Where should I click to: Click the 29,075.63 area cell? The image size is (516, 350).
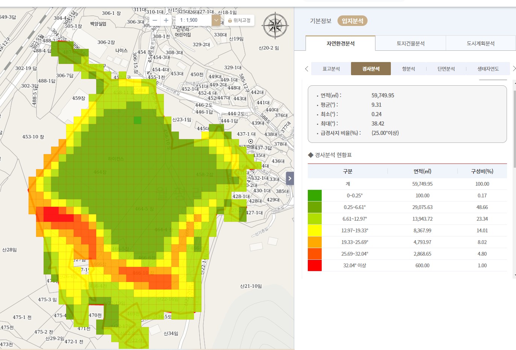click(x=422, y=207)
